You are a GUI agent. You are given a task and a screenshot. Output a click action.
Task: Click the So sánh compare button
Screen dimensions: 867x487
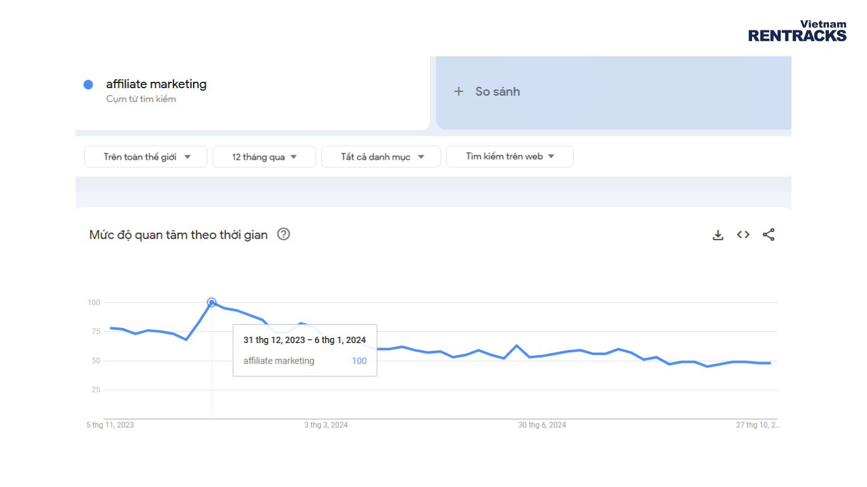tap(614, 93)
